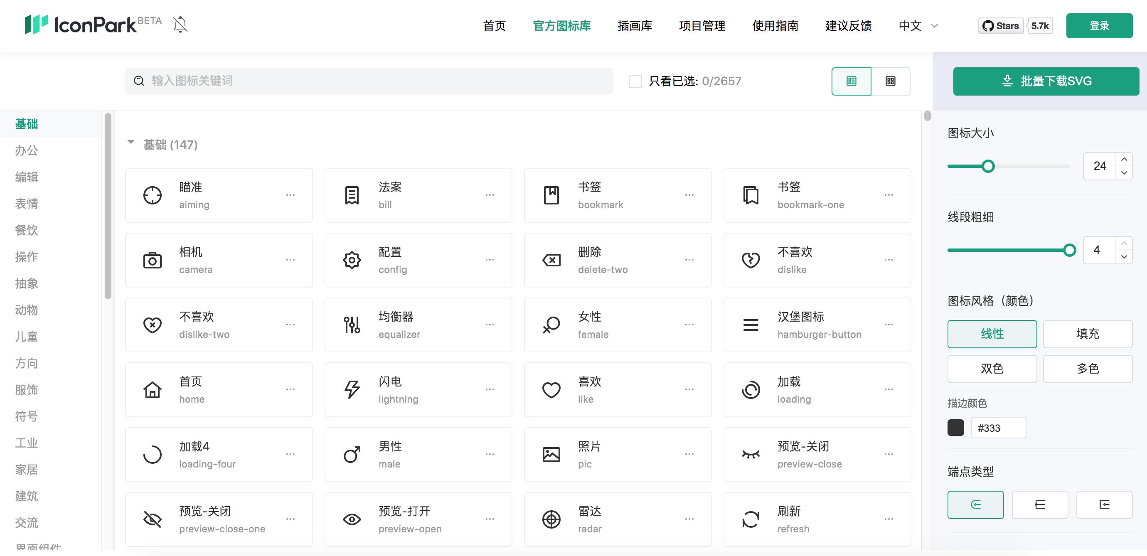Switch to the 插画库 navigation tab
1147x556 pixels.
[x=635, y=26]
